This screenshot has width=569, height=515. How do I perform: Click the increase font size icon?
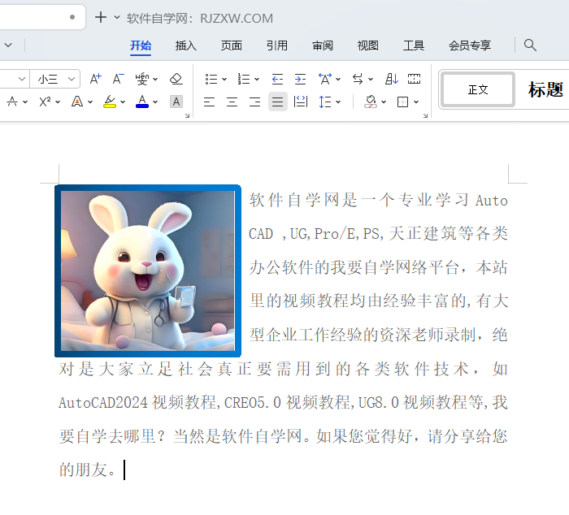click(95, 79)
